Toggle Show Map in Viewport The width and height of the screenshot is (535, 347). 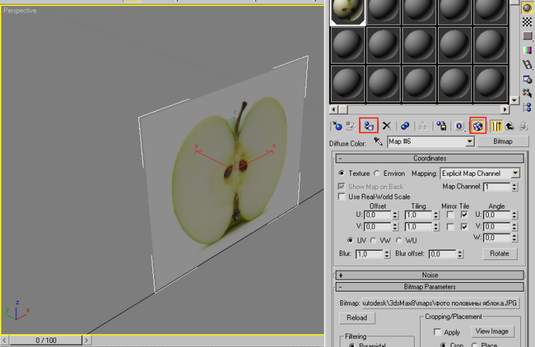tap(477, 126)
